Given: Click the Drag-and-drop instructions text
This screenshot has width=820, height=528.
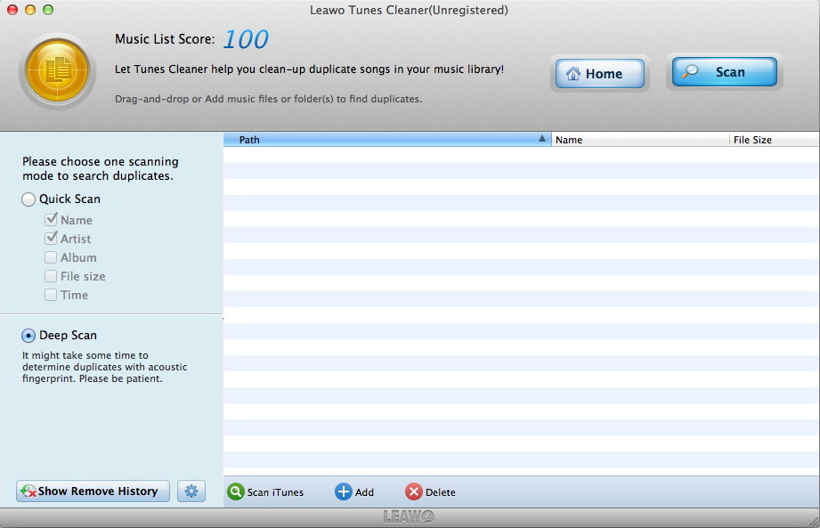Looking at the screenshot, I should [268, 99].
